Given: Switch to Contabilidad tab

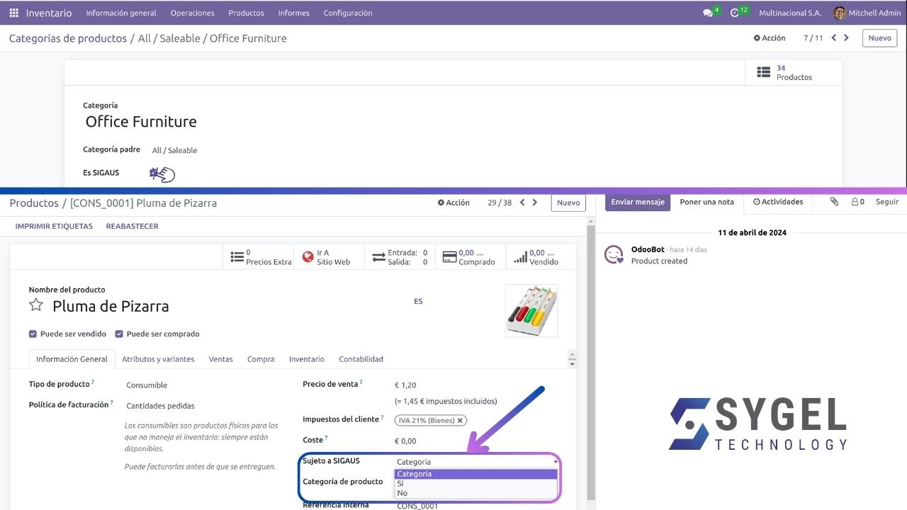Looking at the screenshot, I should click(x=361, y=359).
